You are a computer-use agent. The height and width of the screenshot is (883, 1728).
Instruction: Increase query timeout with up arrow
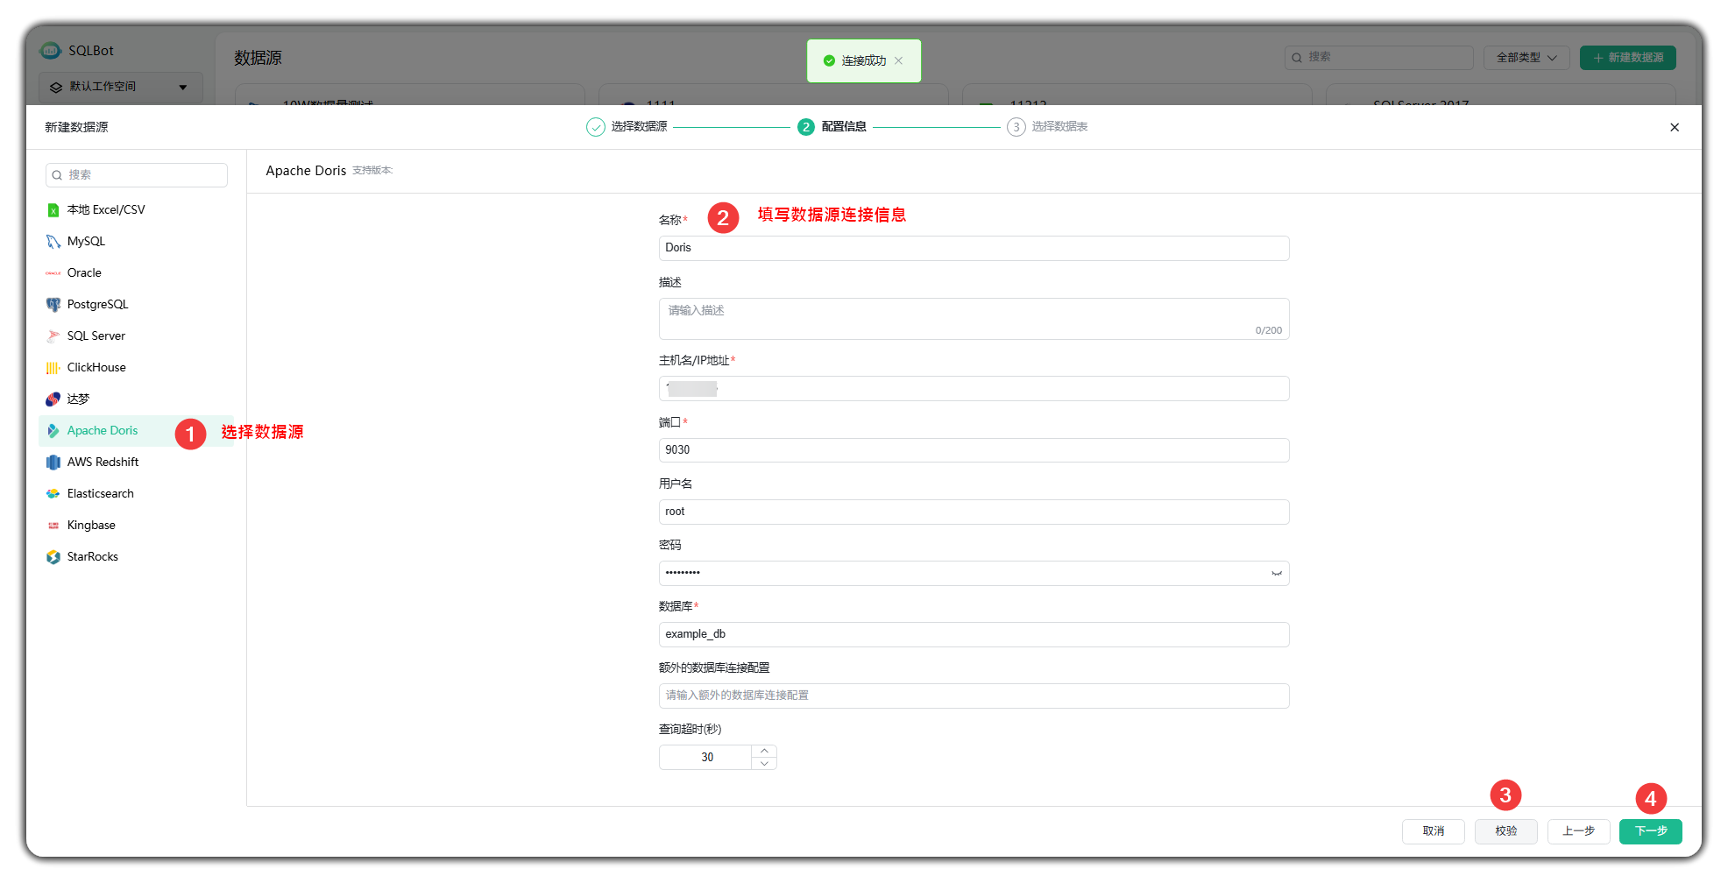[764, 752]
